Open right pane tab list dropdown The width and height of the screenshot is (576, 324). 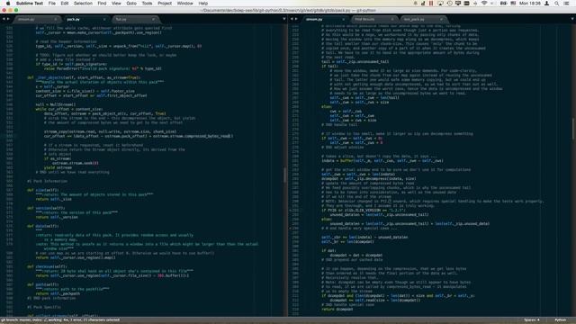tap(572, 19)
